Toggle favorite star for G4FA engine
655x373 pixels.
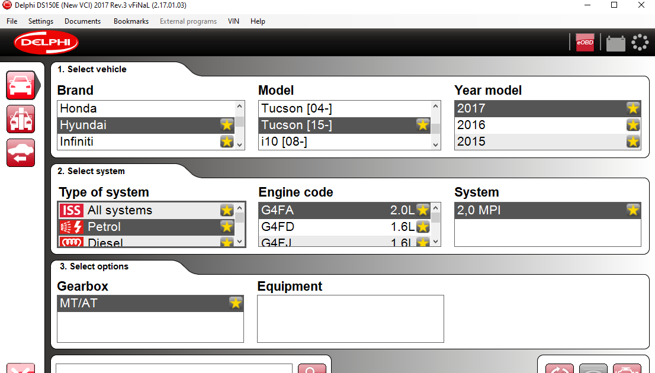tap(423, 210)
